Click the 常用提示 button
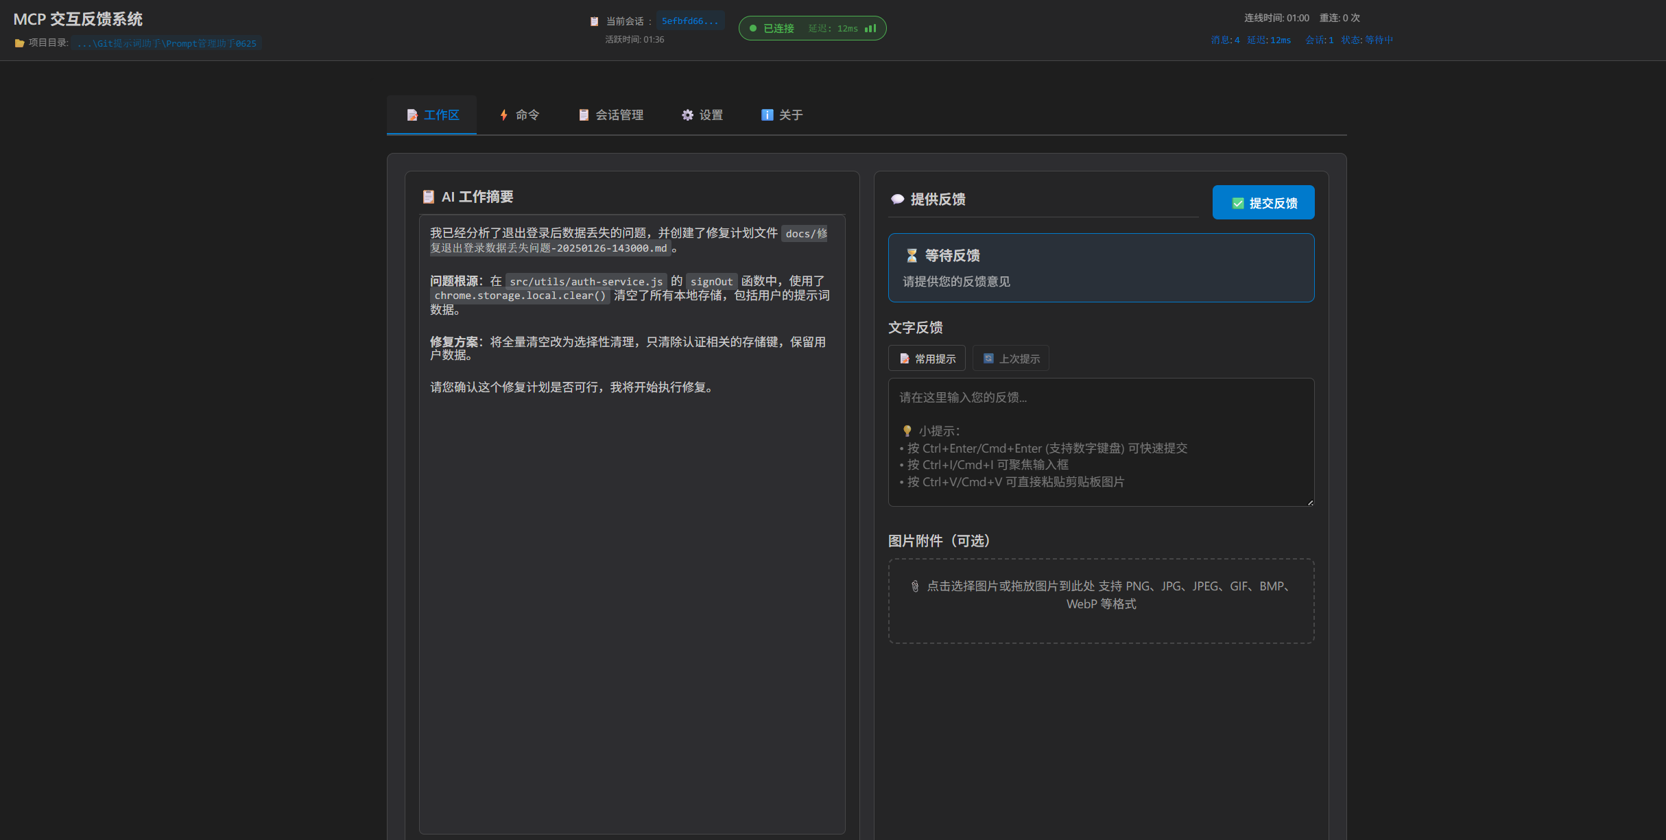 (x=927, y=358)
